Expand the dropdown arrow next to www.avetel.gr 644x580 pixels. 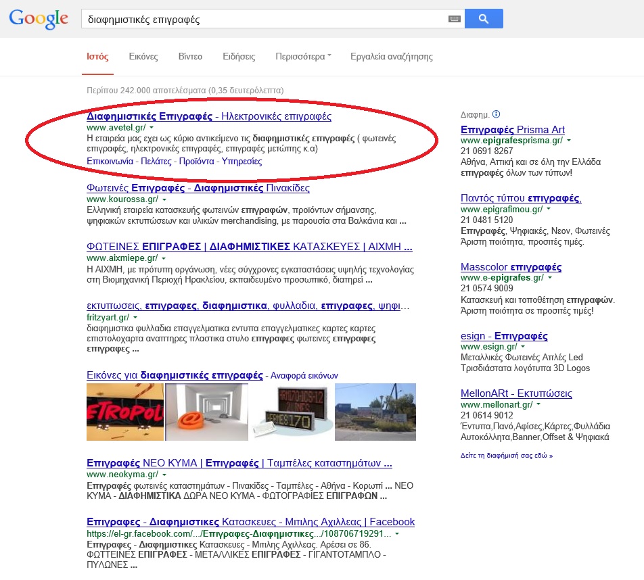[x=152, y=128]
